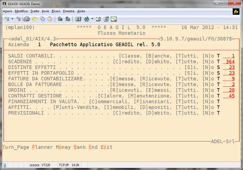This screenshot has width=243, height=170.
Task: Click the certificate icon at toolbar end
Action: pos(114,19)
